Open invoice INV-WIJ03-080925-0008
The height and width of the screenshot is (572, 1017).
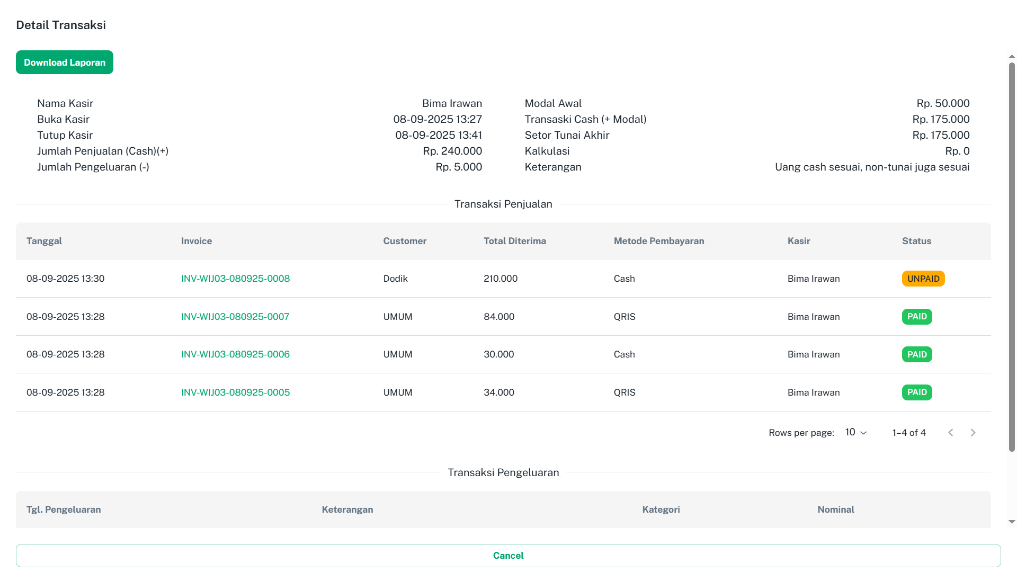[235, 279]
